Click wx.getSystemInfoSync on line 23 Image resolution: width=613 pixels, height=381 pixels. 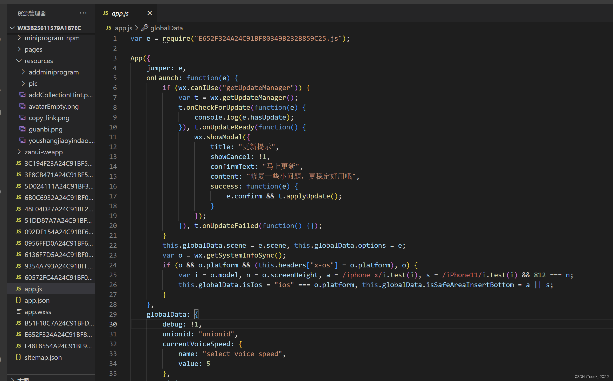[234, 255]
